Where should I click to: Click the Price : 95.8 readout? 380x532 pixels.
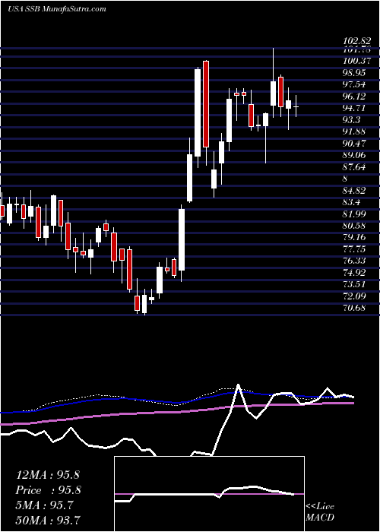(x=47, y=490)
